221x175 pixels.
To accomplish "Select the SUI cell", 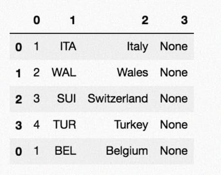I will (x=66, y=99).
